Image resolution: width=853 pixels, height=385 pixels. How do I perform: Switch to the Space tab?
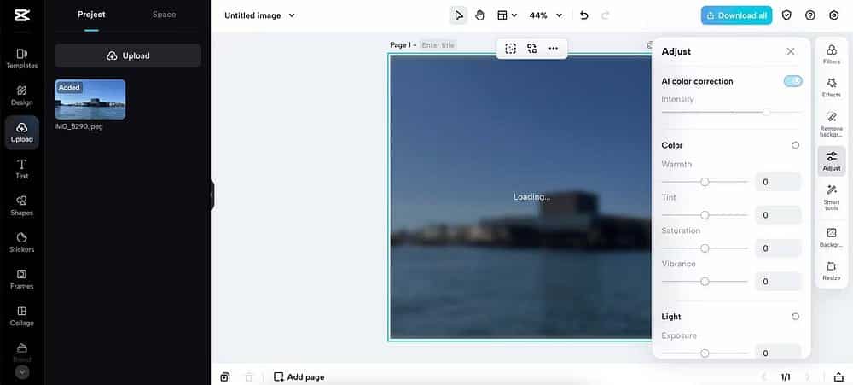(164, 15)
